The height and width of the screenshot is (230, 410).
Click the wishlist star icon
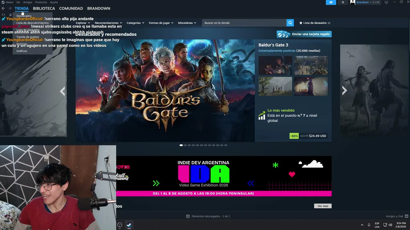pos(301,23)
